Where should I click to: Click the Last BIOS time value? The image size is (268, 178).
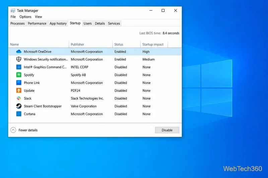coord(171,33)
